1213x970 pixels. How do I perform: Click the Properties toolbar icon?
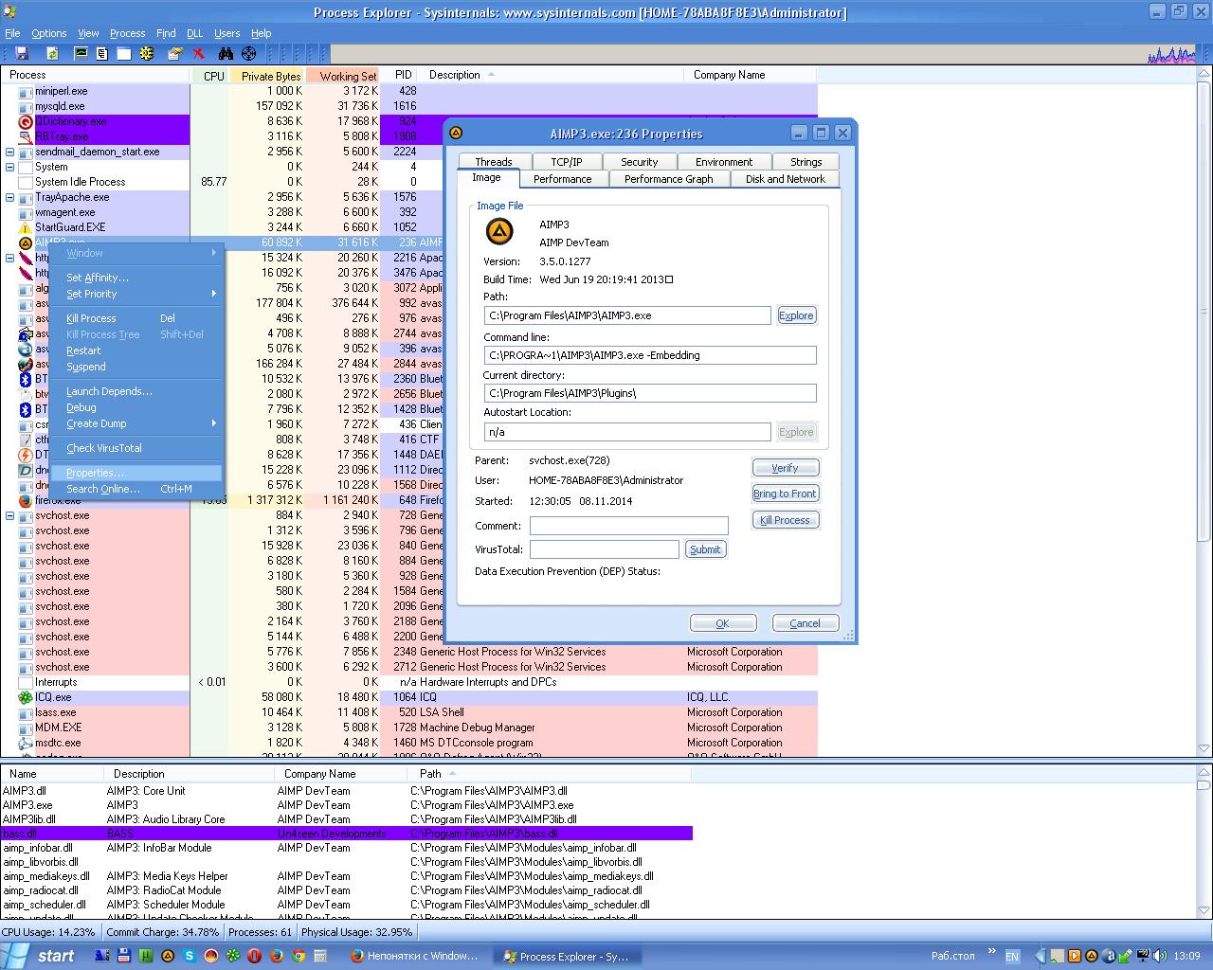click(174, 54)
